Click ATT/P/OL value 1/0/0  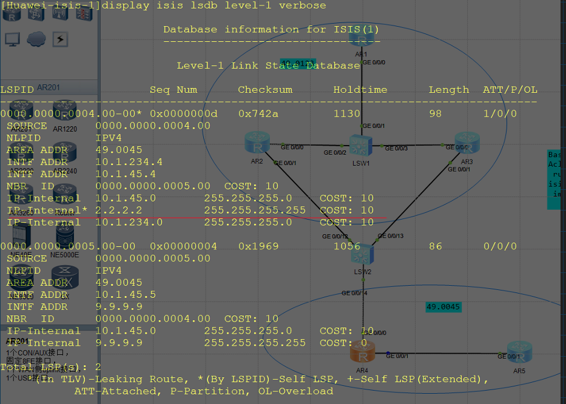coord(500,114)
